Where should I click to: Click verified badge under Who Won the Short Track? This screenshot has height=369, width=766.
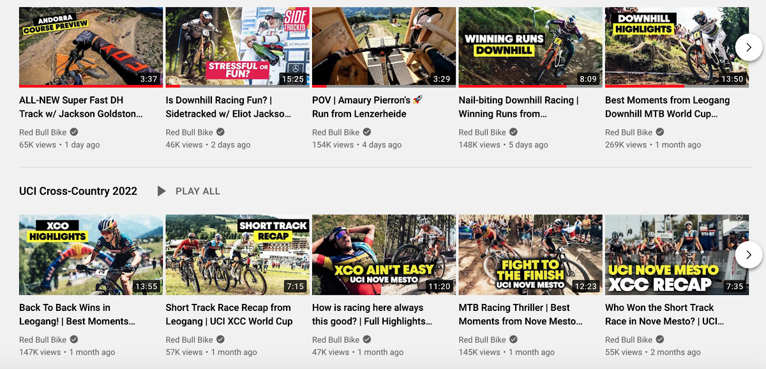tap(660, 340)
